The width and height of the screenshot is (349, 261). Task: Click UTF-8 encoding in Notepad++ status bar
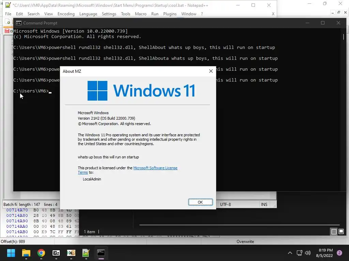click(226, 204)
